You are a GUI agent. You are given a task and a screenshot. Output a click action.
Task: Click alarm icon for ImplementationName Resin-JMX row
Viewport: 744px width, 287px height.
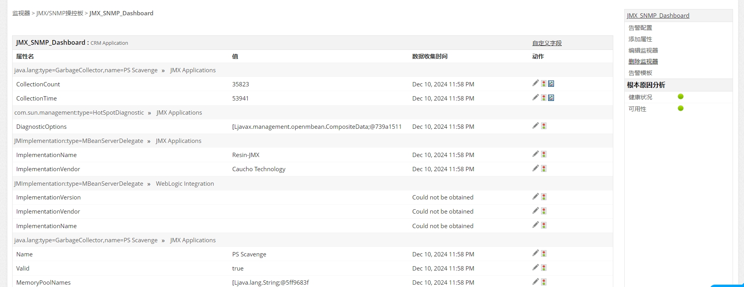point(544,154)
